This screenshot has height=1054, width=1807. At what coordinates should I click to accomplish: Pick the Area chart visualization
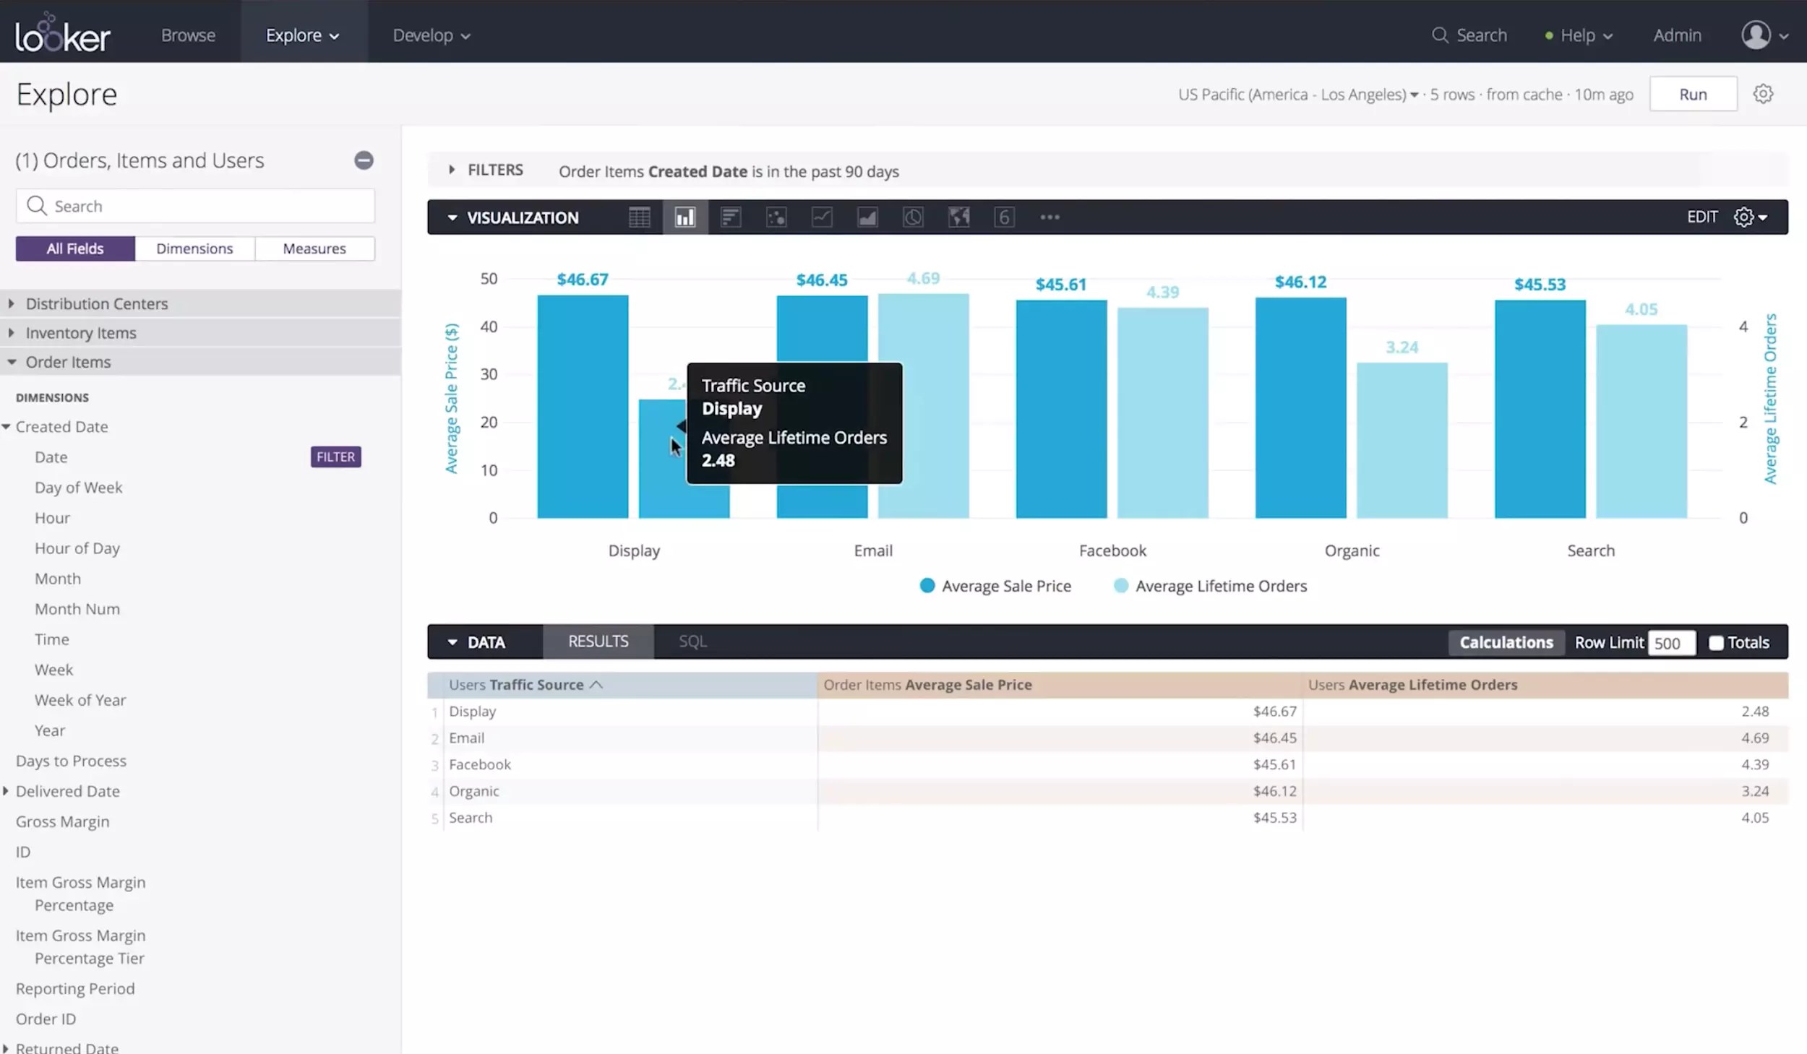click(867, 217)
